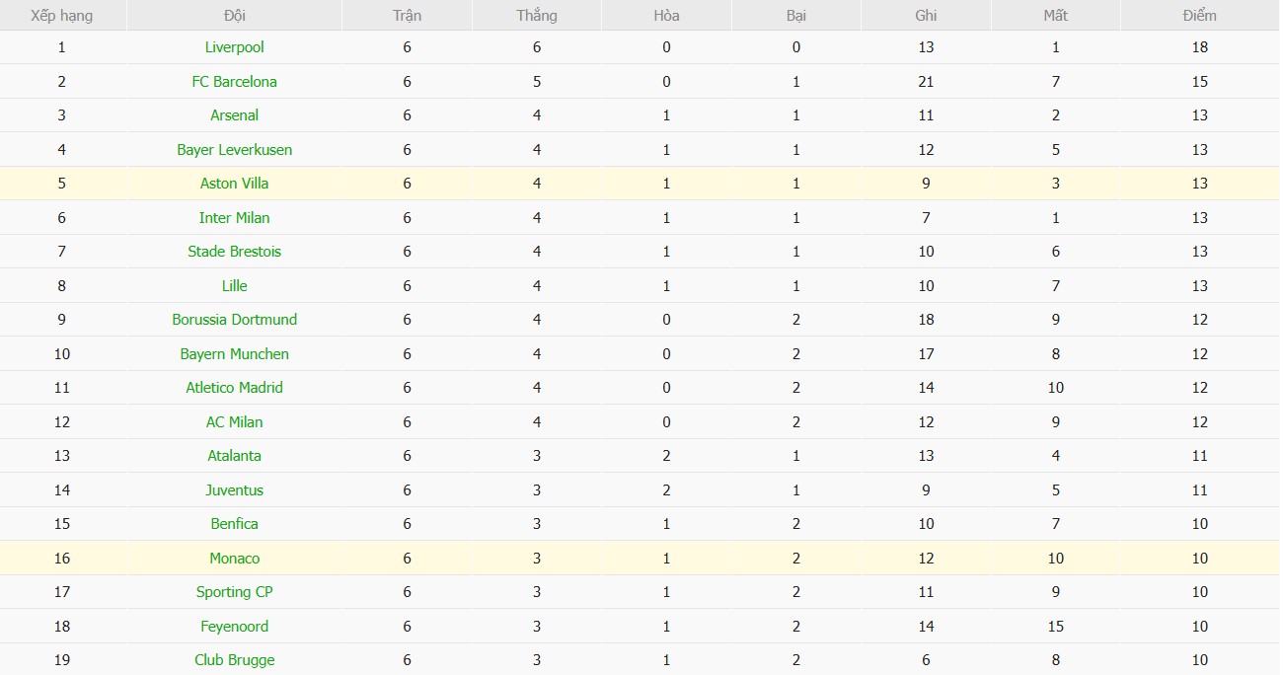Click the Điểm column header
The image size is (1283, 675).
tap(1200, 16)
